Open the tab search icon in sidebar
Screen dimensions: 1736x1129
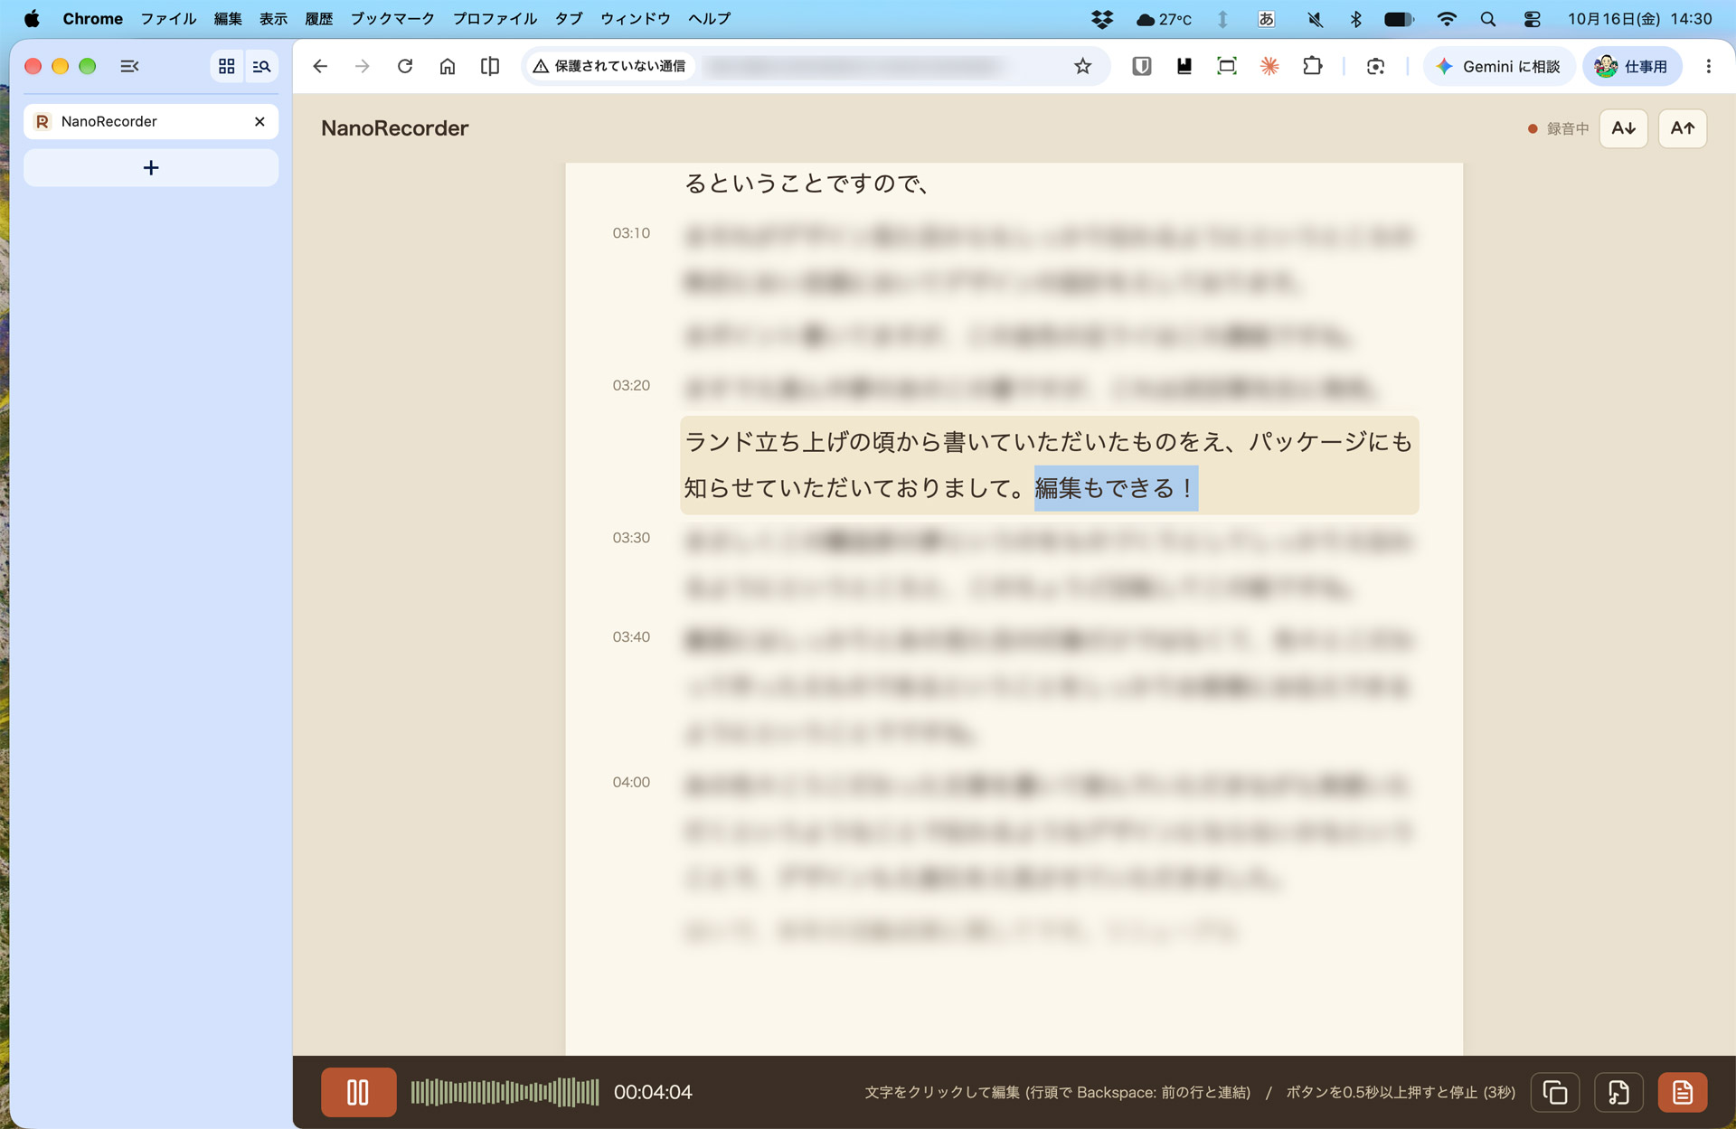point(261,66)
